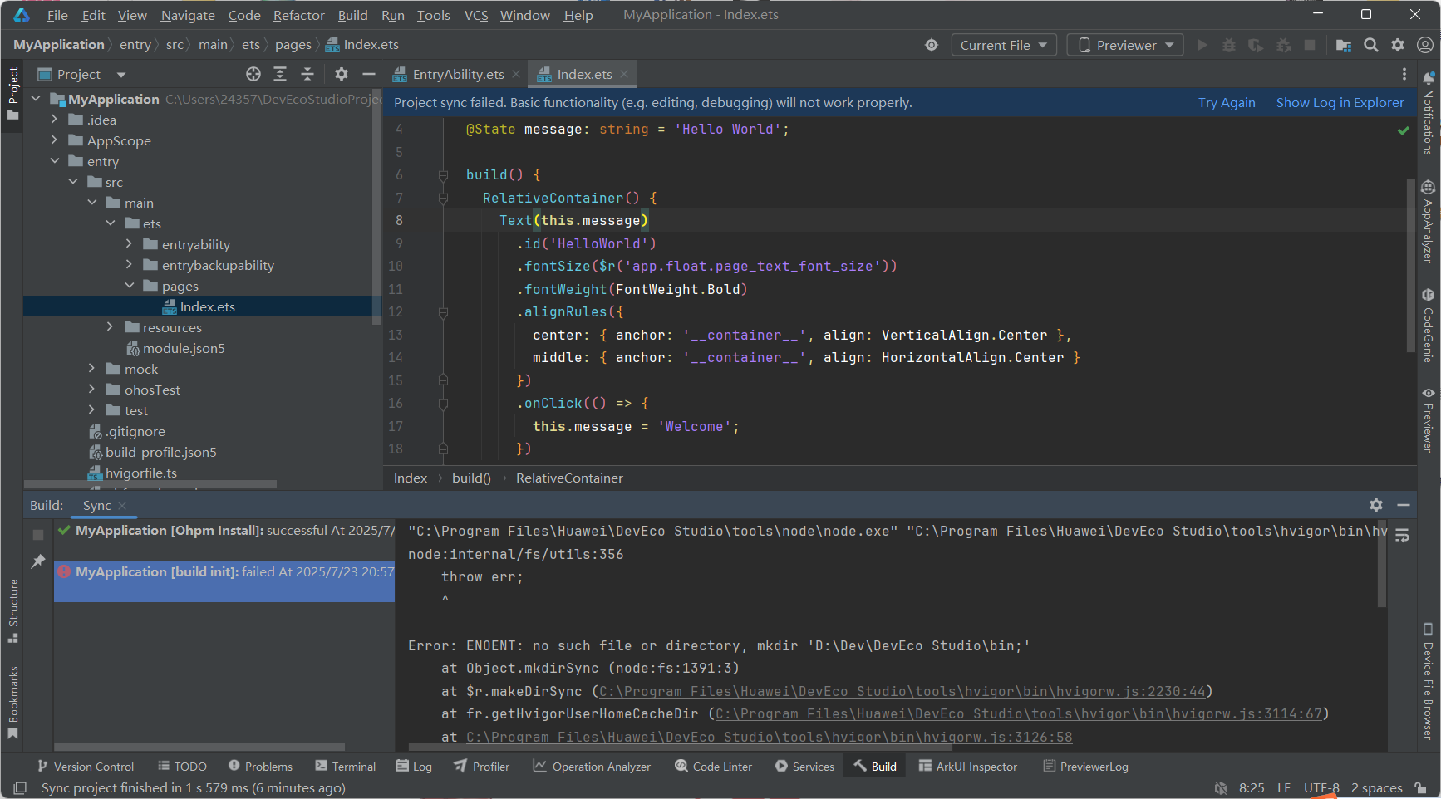Open the Current File run configuration dropdown
Viewport: 1441px width, 799px height.
tap(1004, 45)
